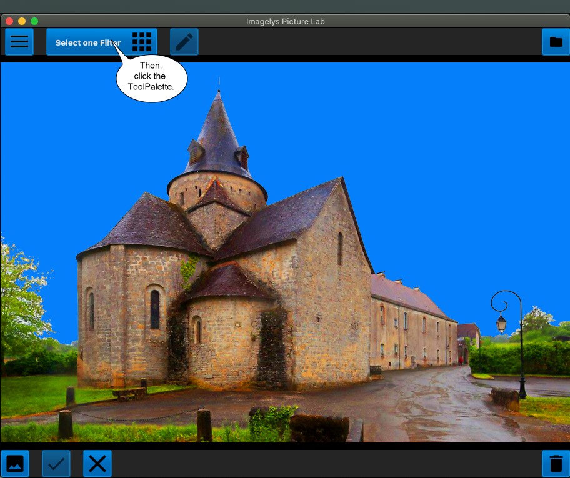This screenshot has height=478, width=570.
Task: Close the window with the red button
Action: (9, 21)
